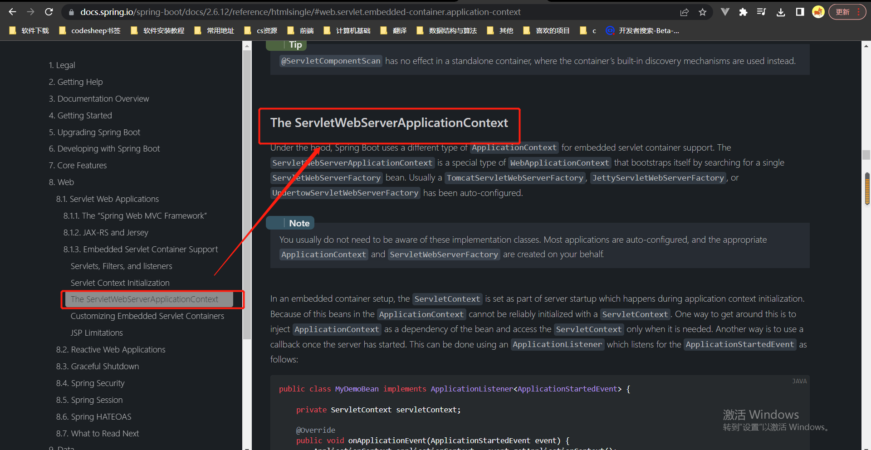Viewport: 871px width, 450px height.
Task: Jump to 8.3. Graceful Shutdown
Action: pos(98,367)
